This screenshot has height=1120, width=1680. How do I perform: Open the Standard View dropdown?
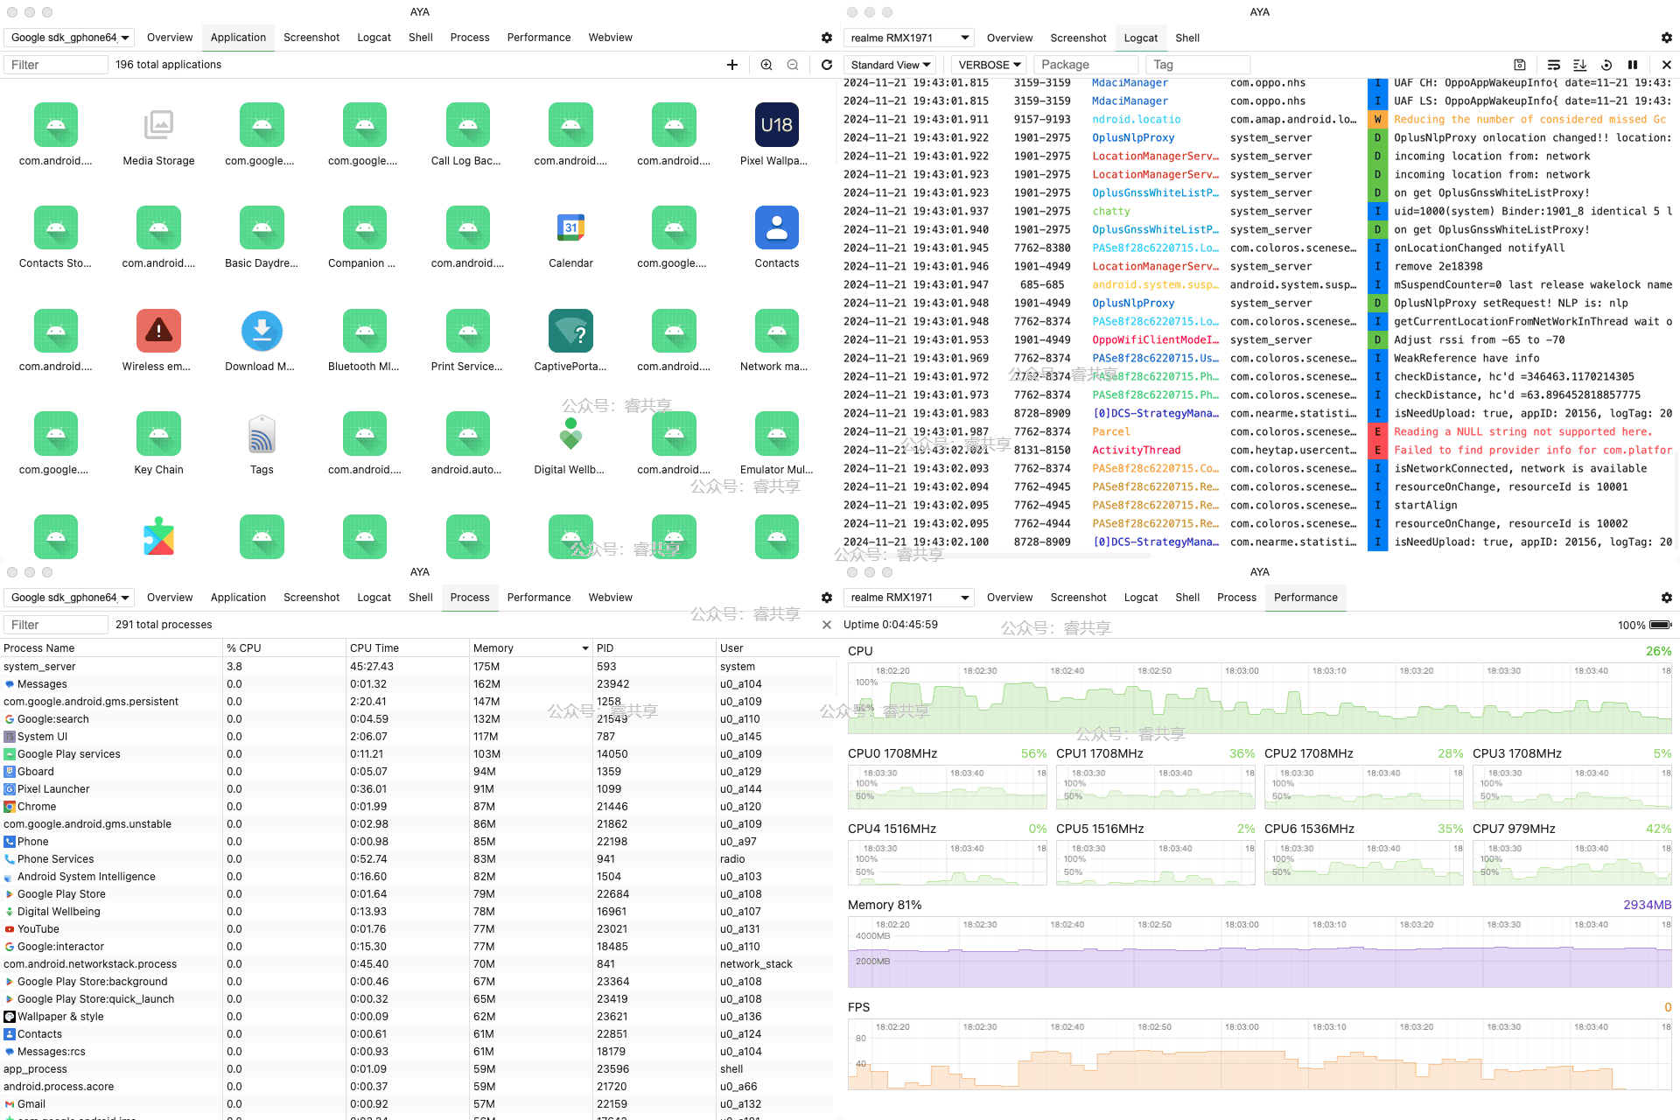point(890,65)
